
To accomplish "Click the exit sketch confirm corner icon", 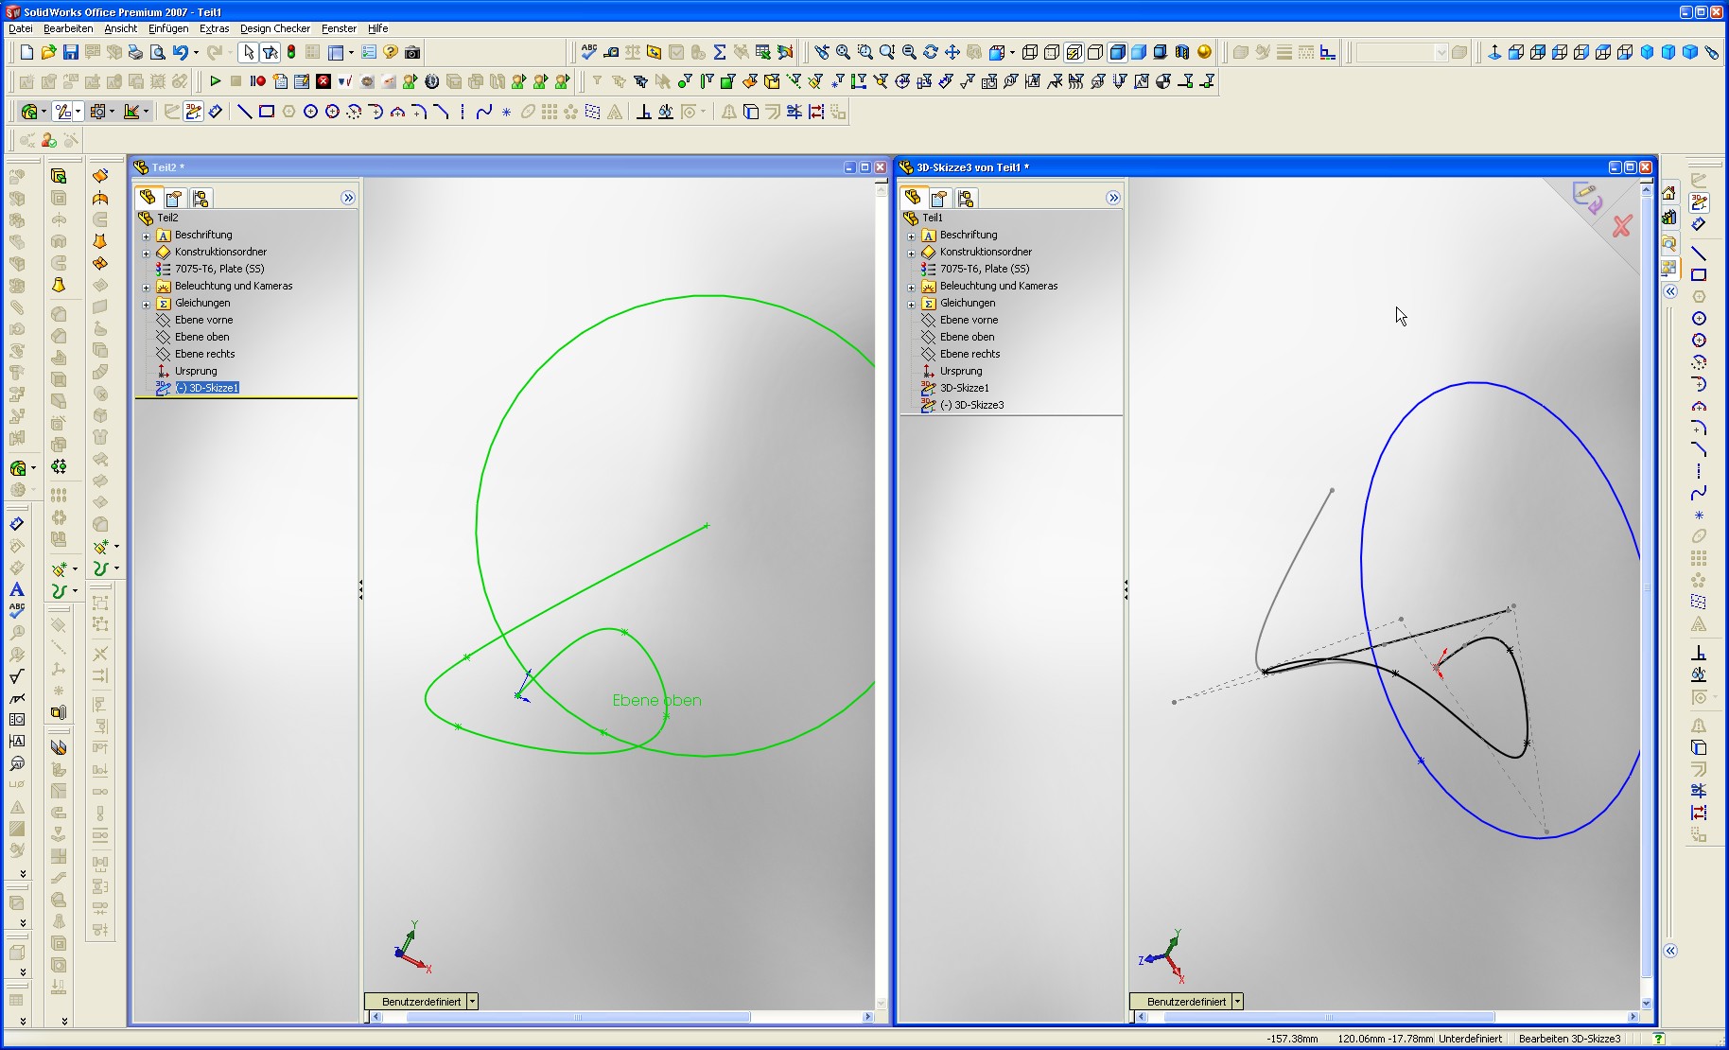I will pos(1586,197).
